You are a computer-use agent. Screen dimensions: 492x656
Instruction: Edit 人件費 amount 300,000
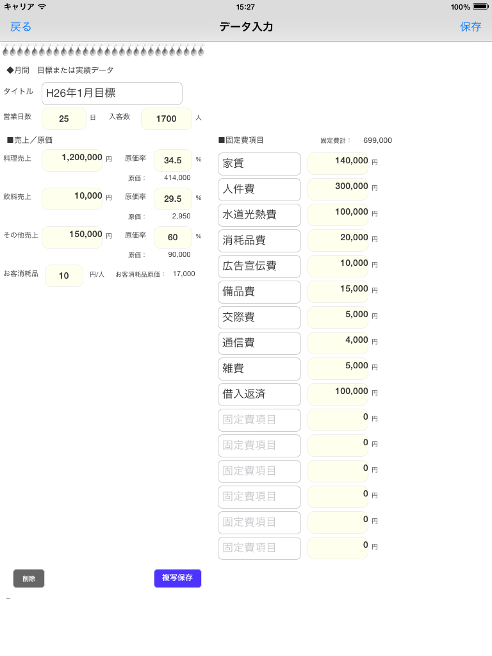pyautogui.click(x=338, y=189)
